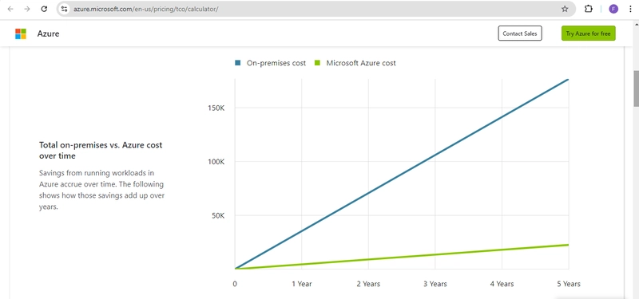Open the purple profile avatar
The width and height of the screenshot is (639, 299).
tap(613, 9)
